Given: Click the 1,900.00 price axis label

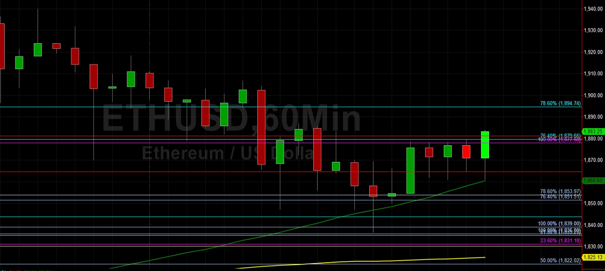Looking at the screenshot, I should coord(594,95).
